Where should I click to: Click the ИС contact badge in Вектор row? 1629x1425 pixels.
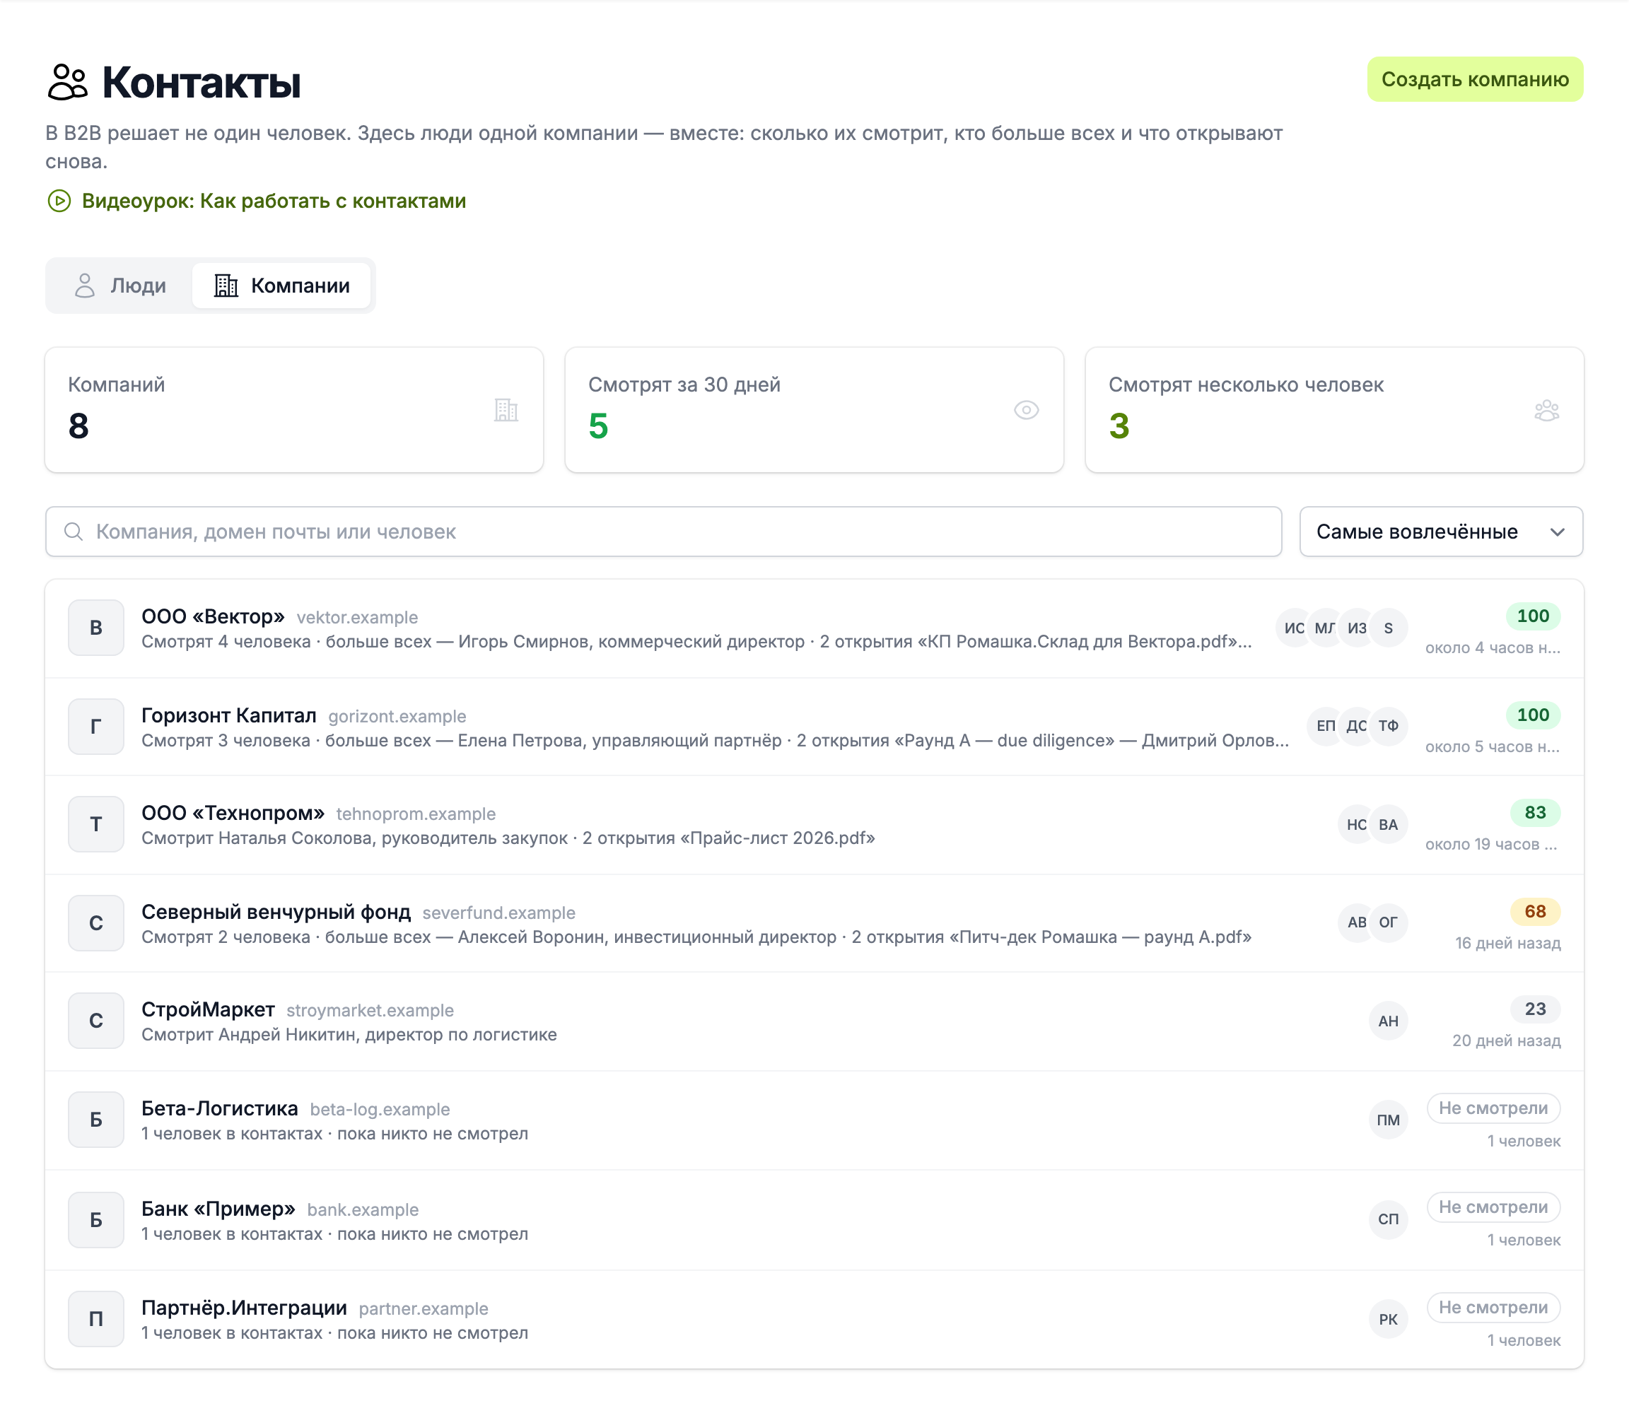tap(1294, 628)
